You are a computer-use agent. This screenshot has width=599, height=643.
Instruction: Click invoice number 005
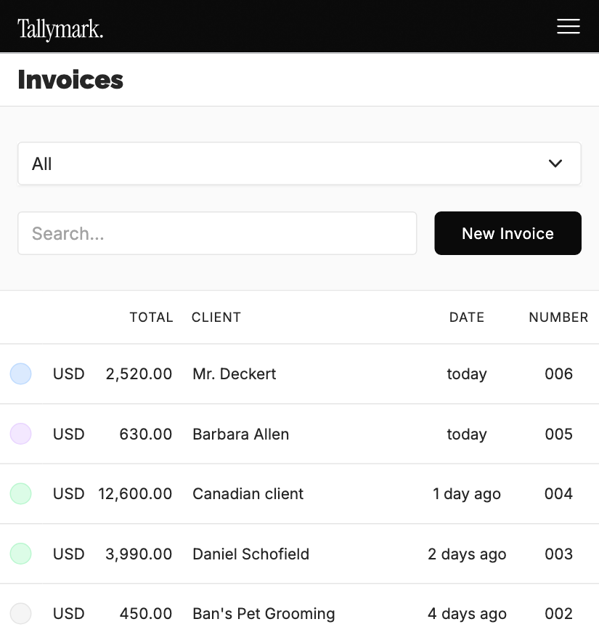558,434
